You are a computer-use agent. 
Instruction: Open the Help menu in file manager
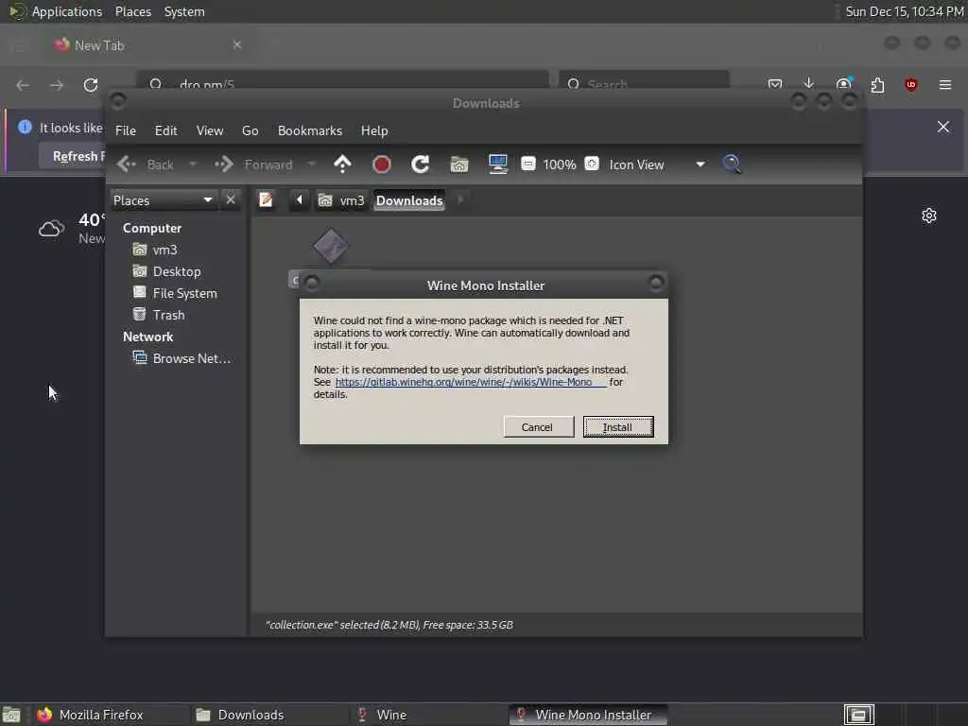374,130
